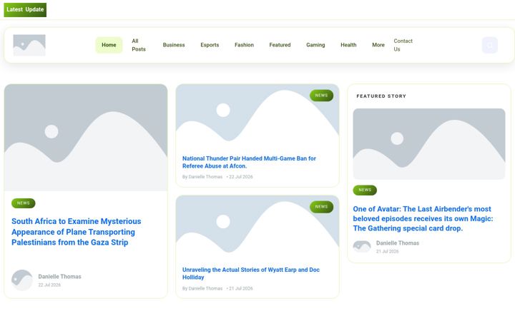Open the search icon button in header
Image resolution: width=515 pixels, height=321 pixels.
coord(490,45)
